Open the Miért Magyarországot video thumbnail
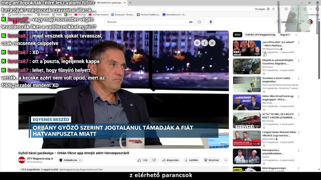 247,169
